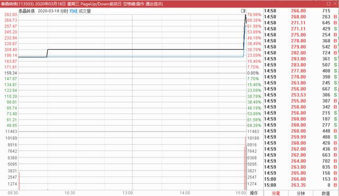Select tick row 262.00 volume 436

point(301,149)
